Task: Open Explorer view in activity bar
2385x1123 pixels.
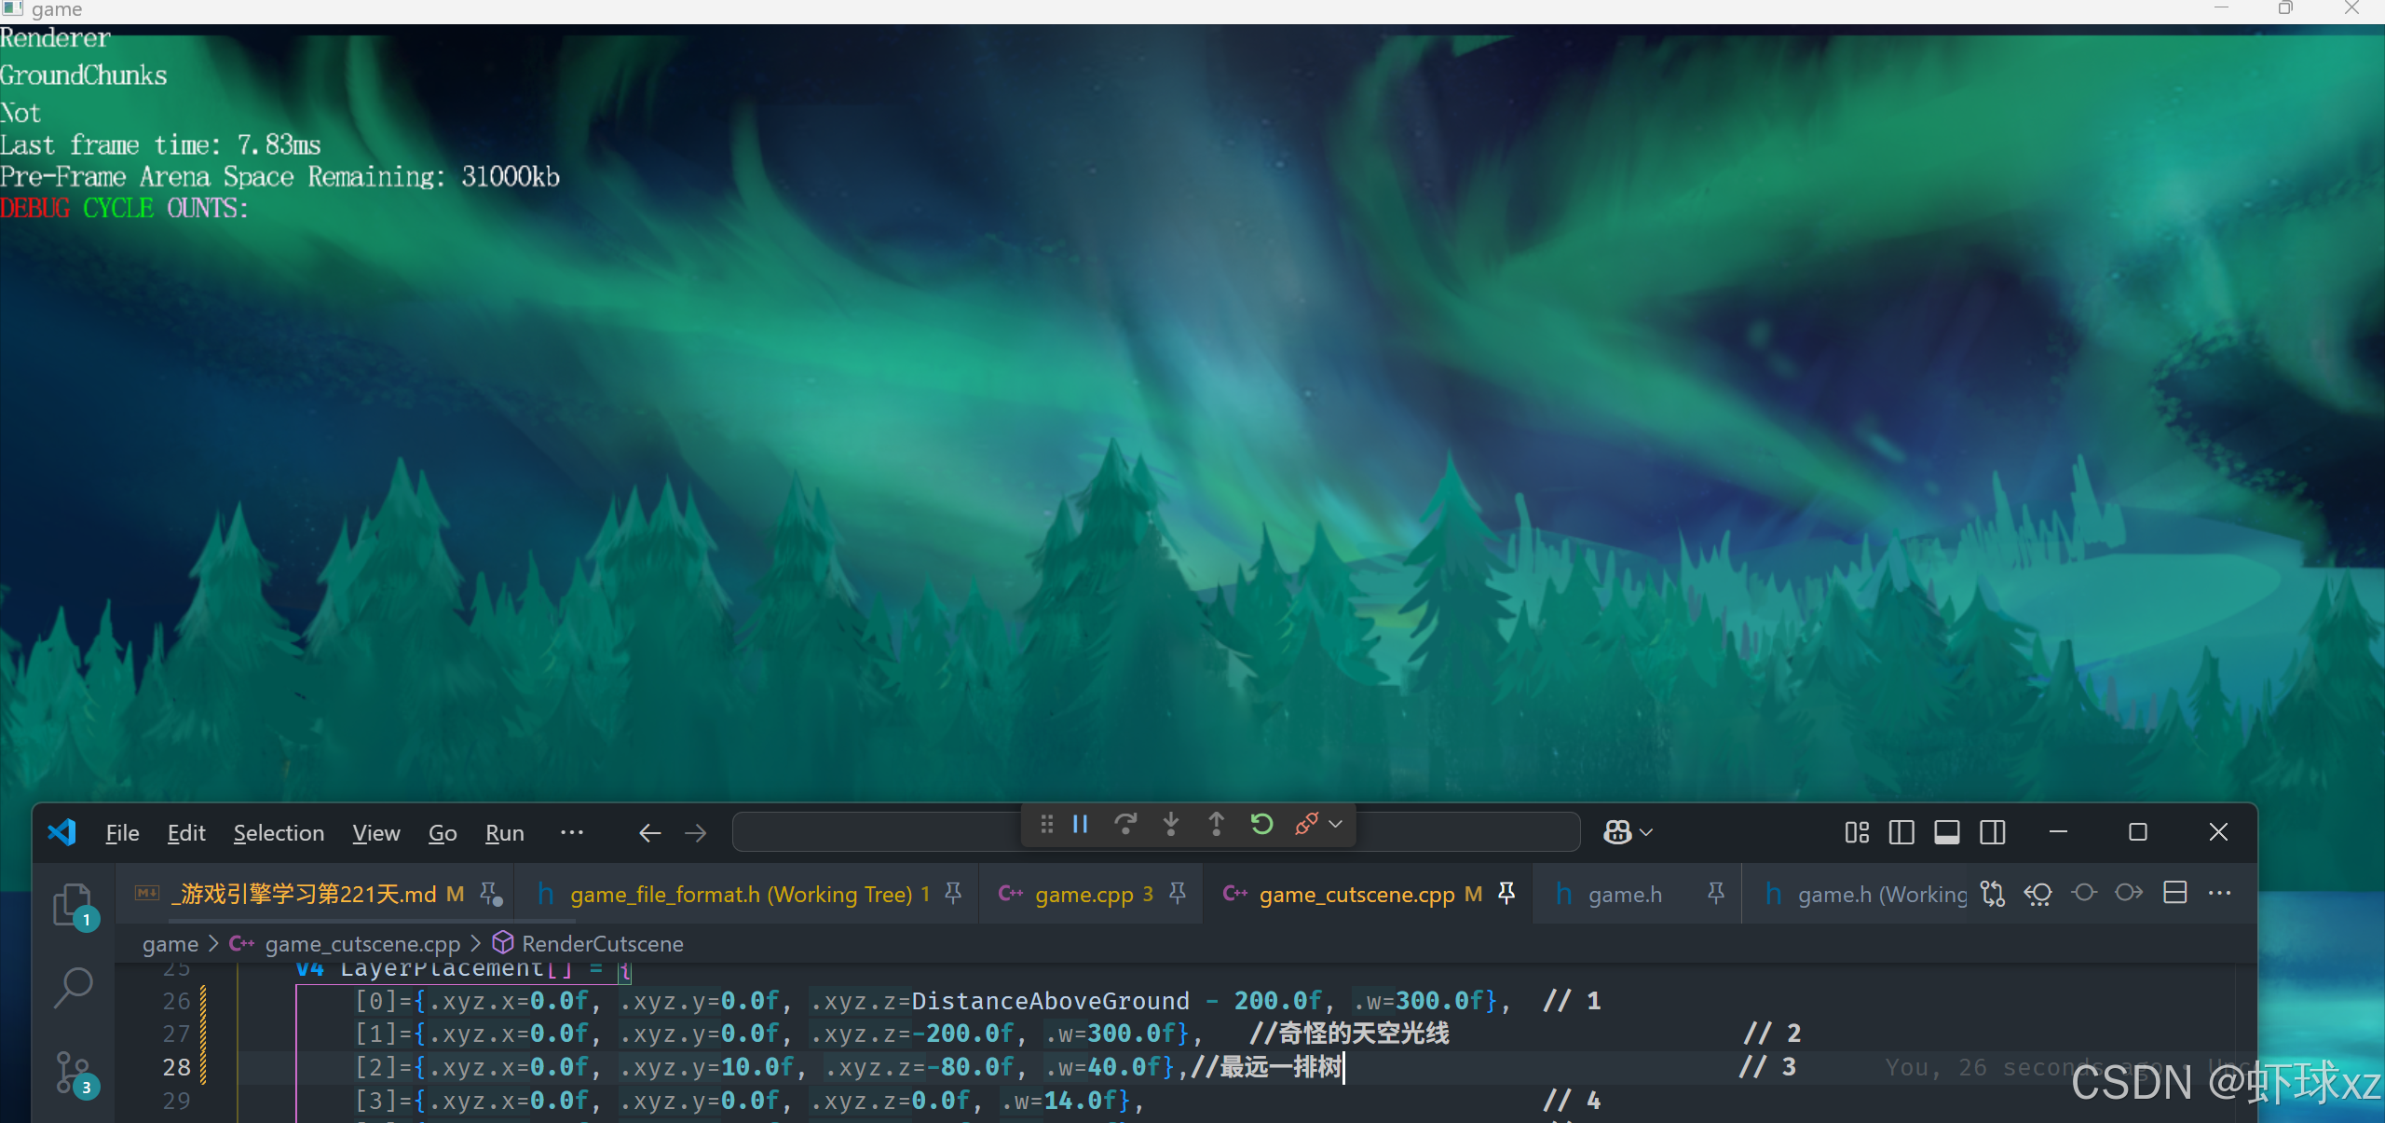Action: tap(74, 904)
